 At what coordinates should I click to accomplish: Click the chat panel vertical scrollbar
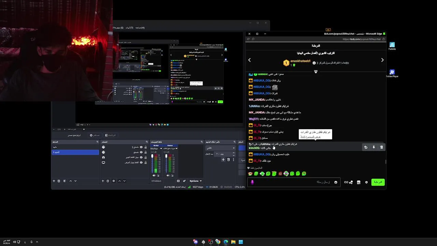click(x=386, y=162)
